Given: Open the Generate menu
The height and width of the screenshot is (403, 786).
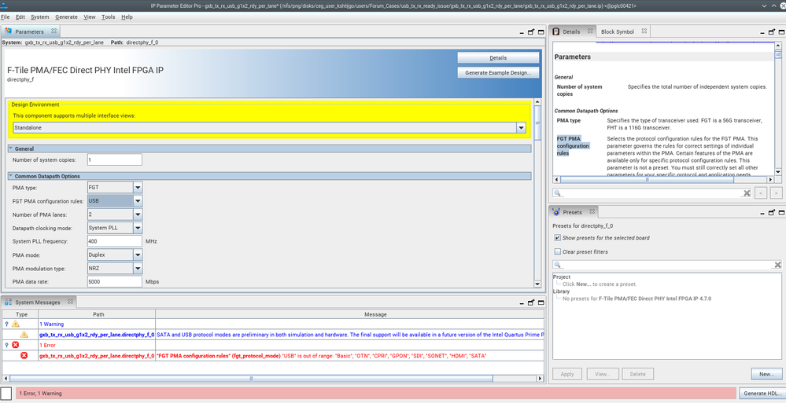Looking at the screenshot, I should 66,16.
